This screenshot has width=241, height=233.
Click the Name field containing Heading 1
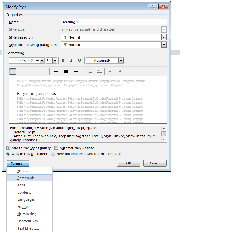[113, 22]
